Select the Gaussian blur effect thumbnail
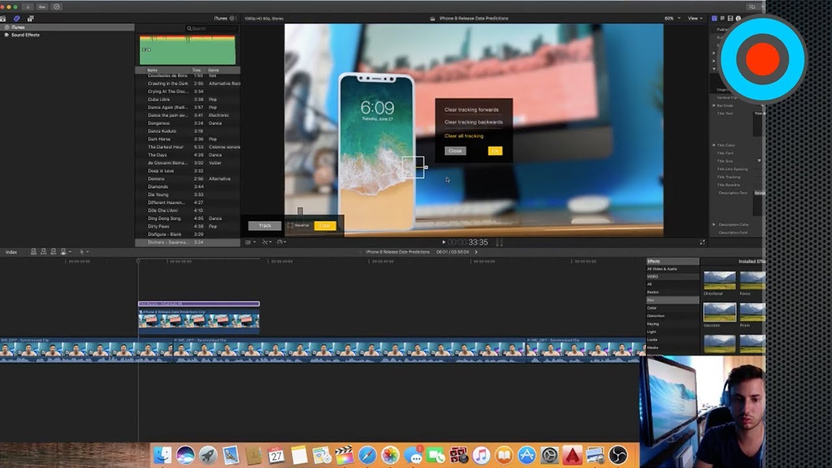 click(x=720, y=312)
